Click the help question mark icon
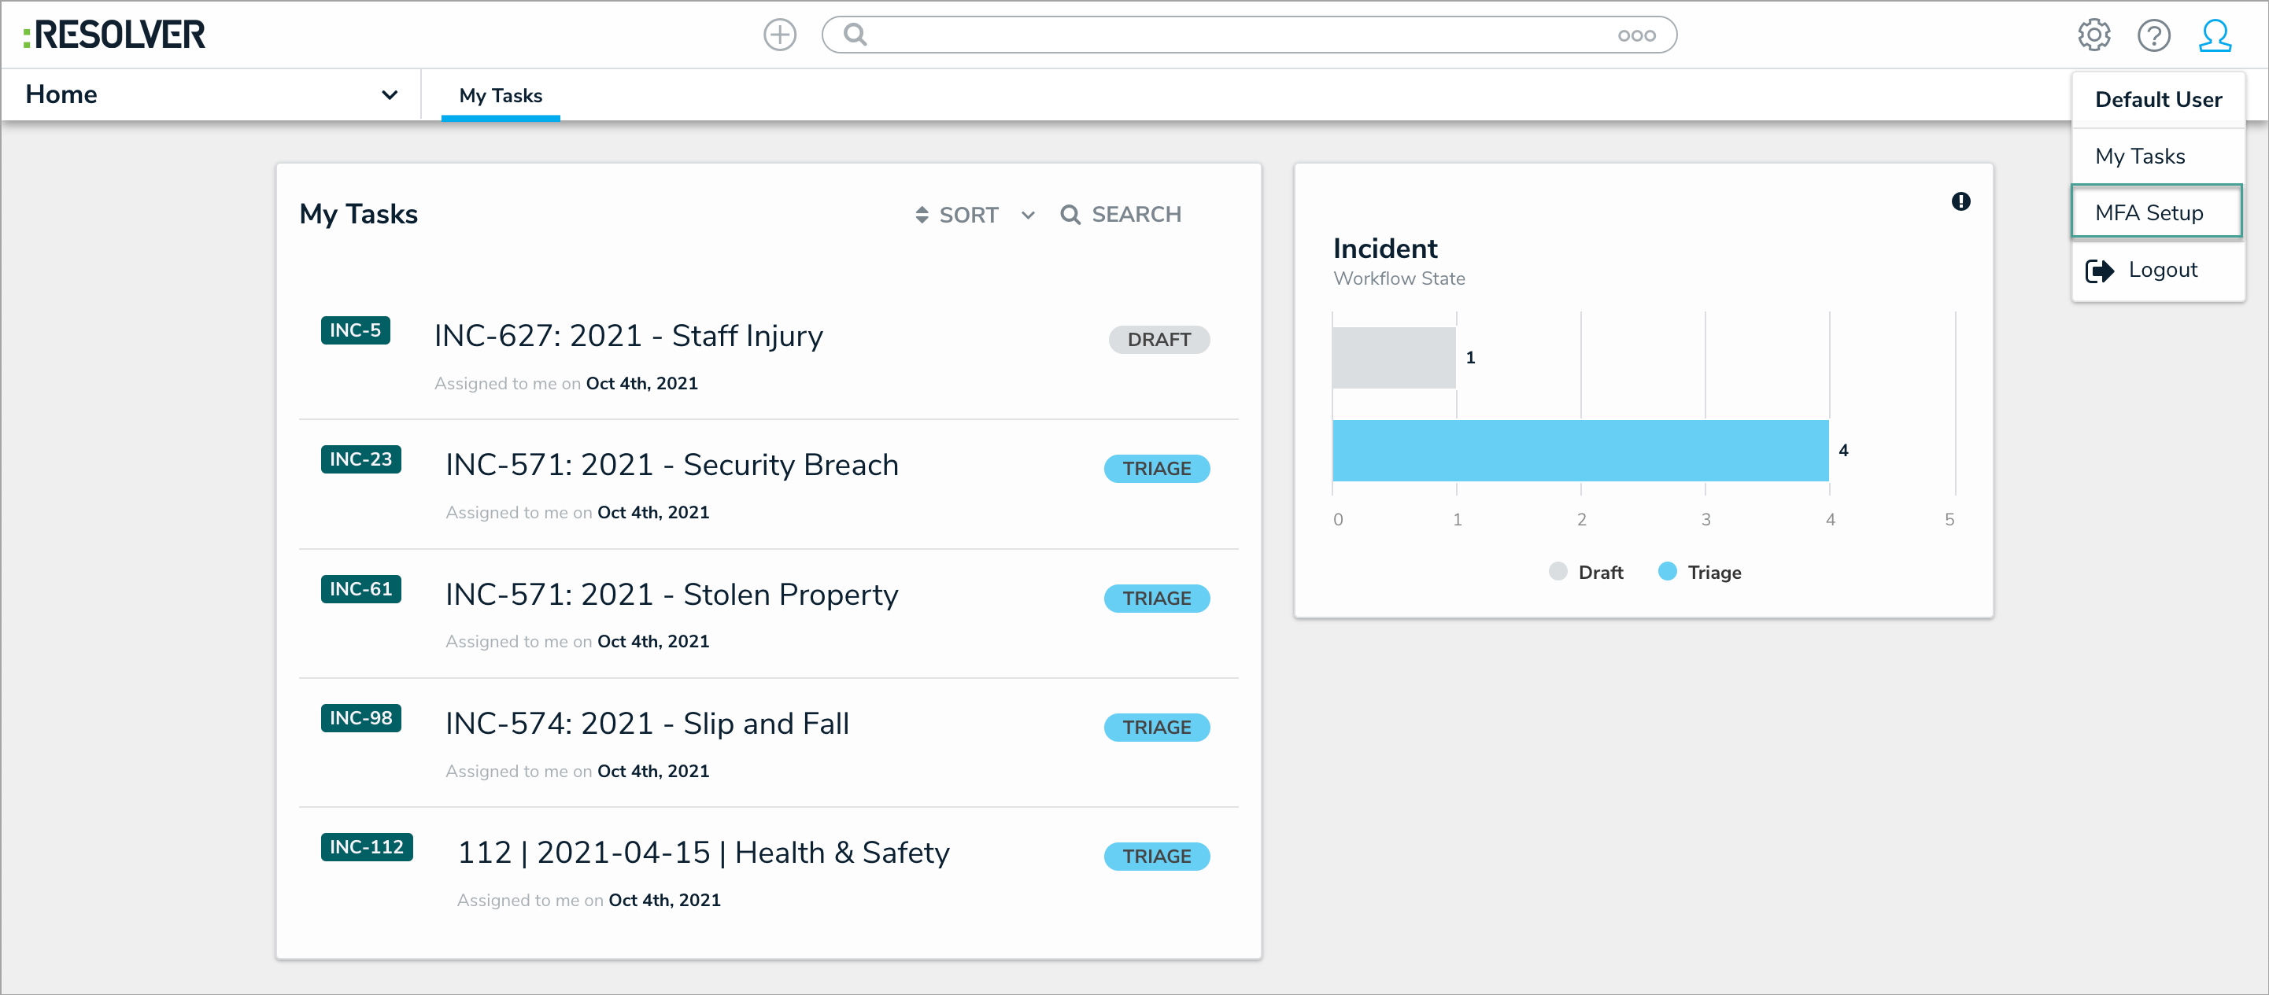 2155,35
